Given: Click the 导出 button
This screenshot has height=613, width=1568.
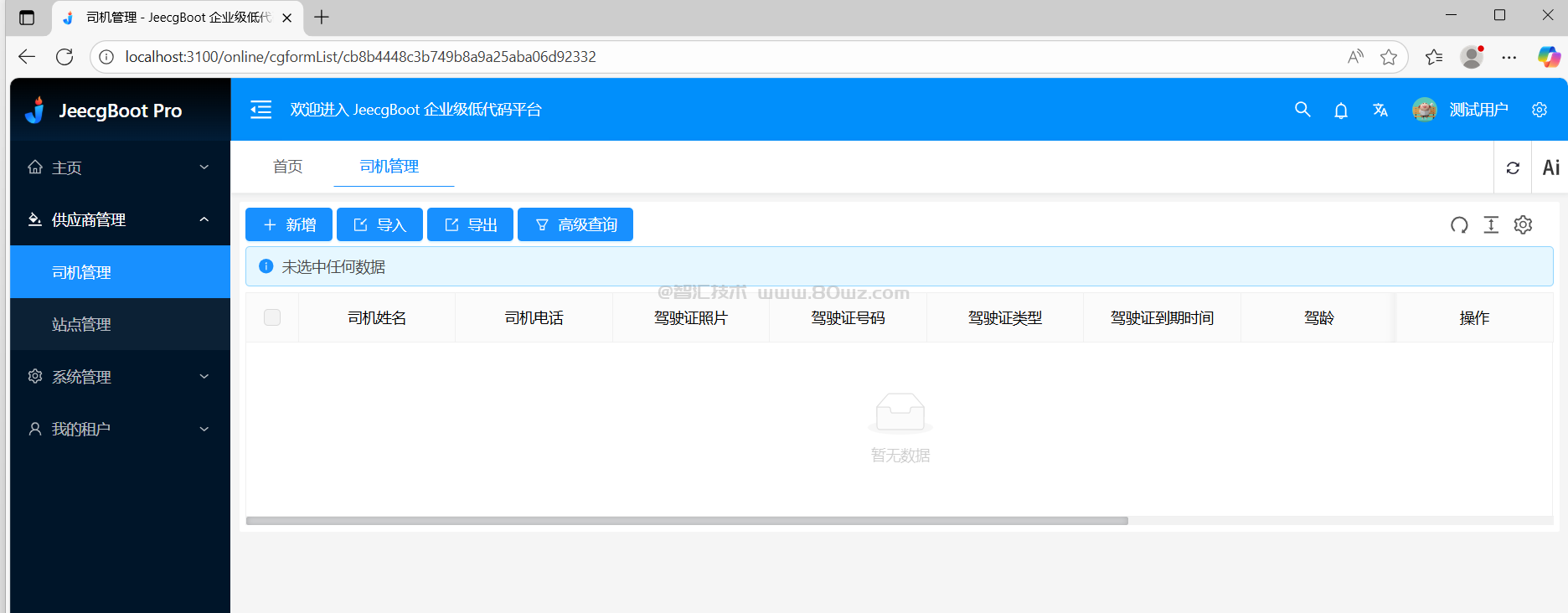Looking at the screenshot, I should (x=470, y=224).
